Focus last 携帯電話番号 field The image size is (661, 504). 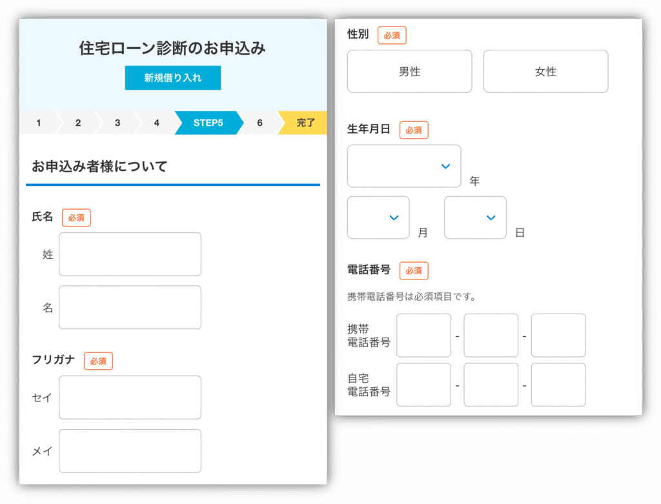(558, 336)
